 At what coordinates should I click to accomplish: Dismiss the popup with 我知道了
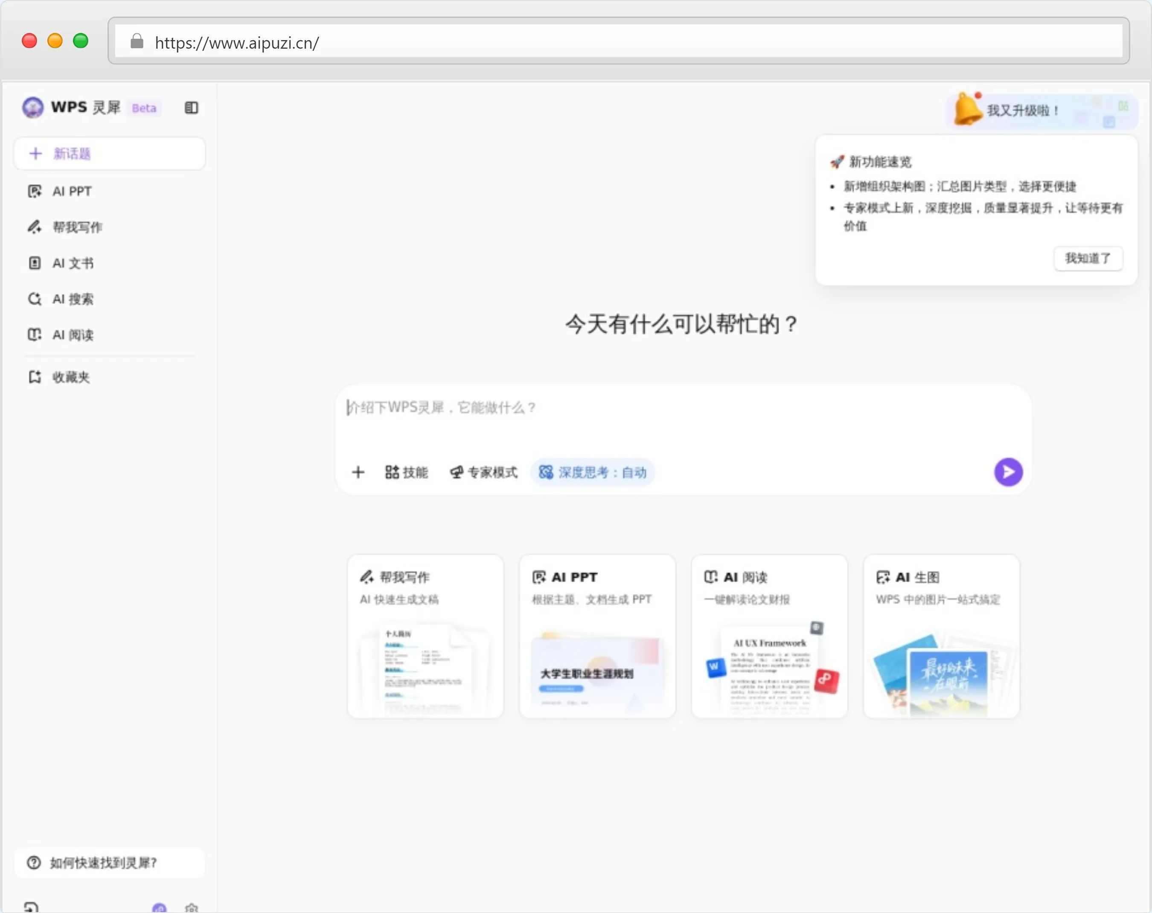pyautogui.click(x=1088, y=258)
